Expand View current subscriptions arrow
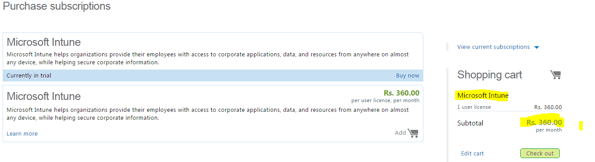Image resolution: width=595 pixels, height=162 pixels. point(536,48)
